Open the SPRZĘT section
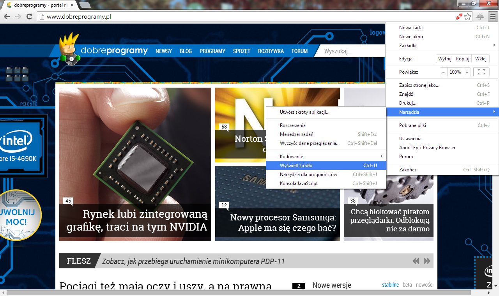Screen dimensions: 499x296 [242, 51]
